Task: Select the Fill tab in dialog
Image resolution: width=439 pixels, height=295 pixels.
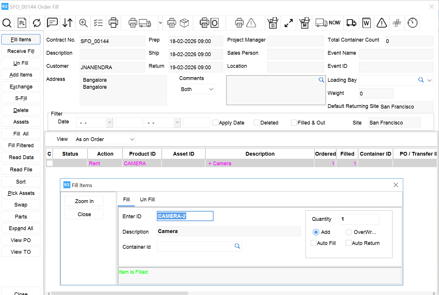Action: [126, 200]
